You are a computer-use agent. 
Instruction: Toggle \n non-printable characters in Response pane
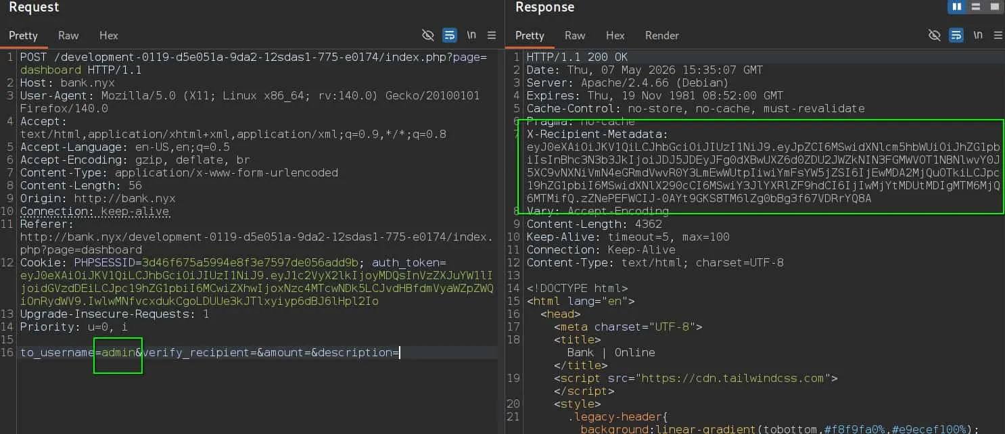pyautogui.click(x=978, y=35)
